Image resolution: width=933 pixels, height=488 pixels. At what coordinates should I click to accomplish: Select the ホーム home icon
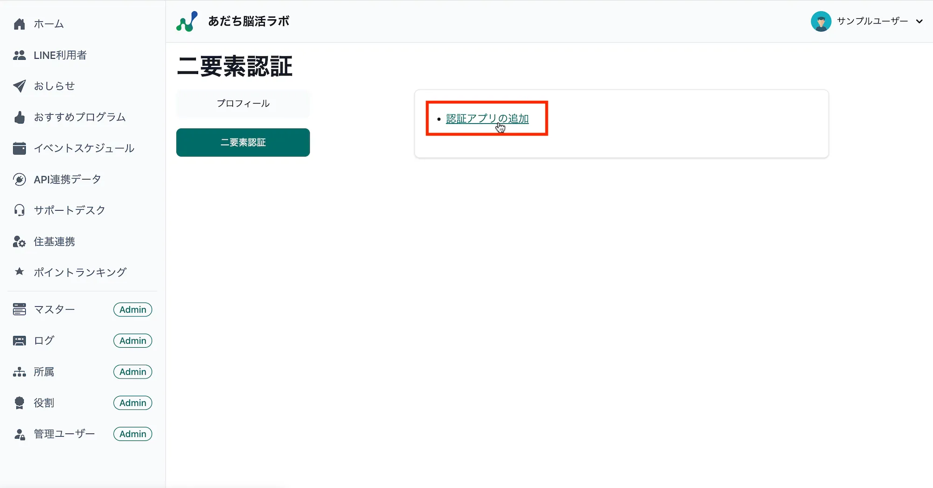click(x=19, y=24)
